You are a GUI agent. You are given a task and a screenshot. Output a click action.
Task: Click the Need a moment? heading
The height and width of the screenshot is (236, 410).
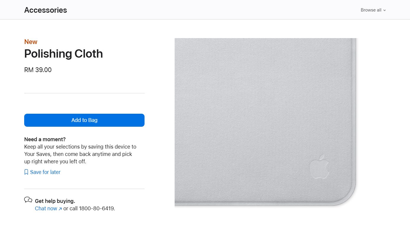pyautogui.click(x=45, y=139)
